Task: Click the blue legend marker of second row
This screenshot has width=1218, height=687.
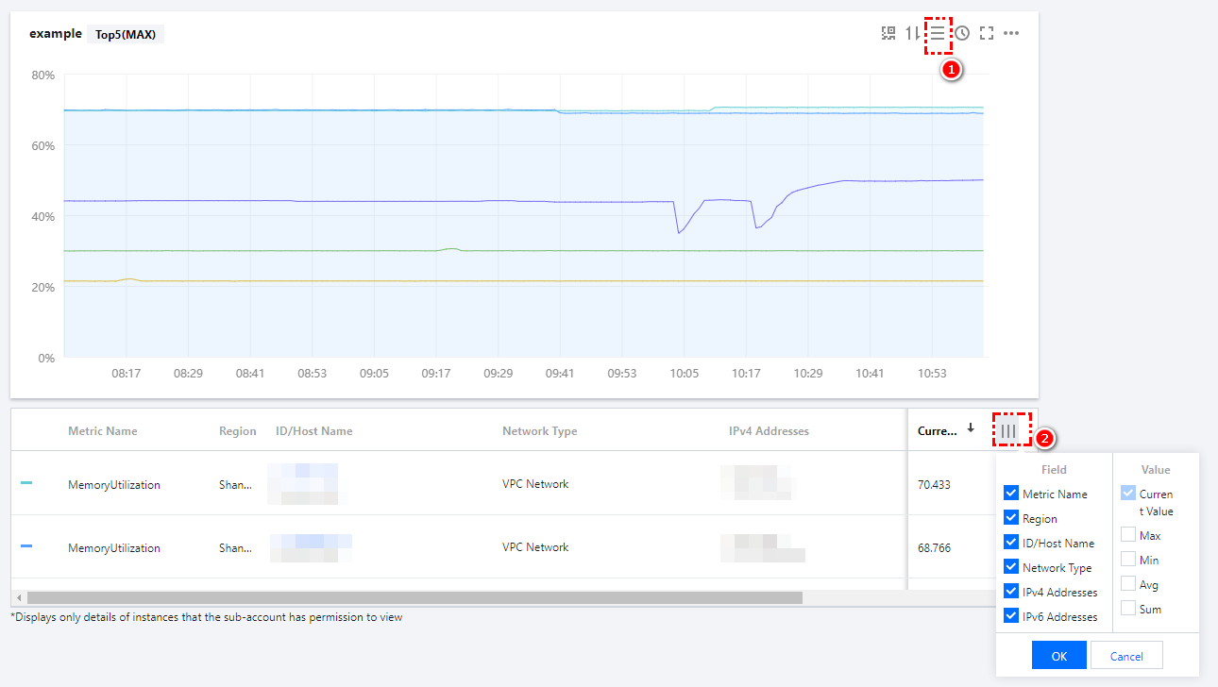Action: (x=26, y=546)
